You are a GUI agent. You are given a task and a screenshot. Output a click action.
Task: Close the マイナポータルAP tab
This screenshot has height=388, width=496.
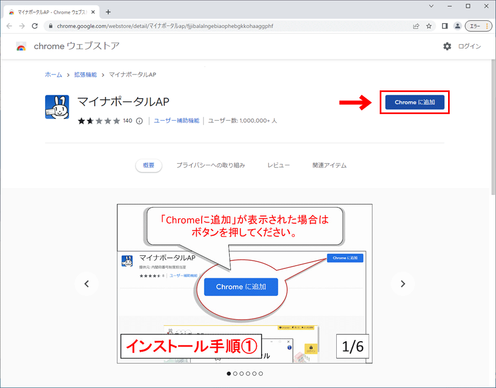click(x=93, y=12)
